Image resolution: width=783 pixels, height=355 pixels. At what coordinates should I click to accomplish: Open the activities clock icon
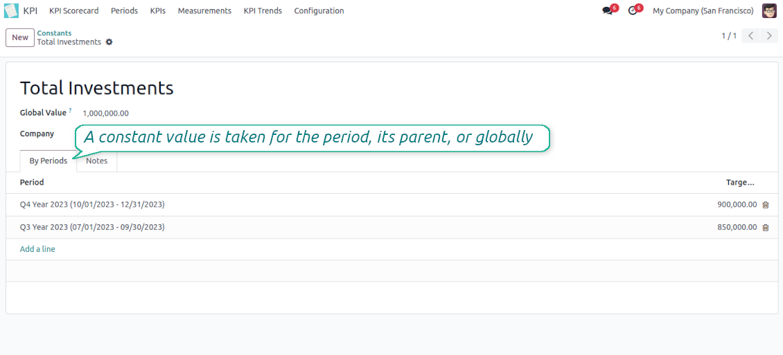point(633,10)
